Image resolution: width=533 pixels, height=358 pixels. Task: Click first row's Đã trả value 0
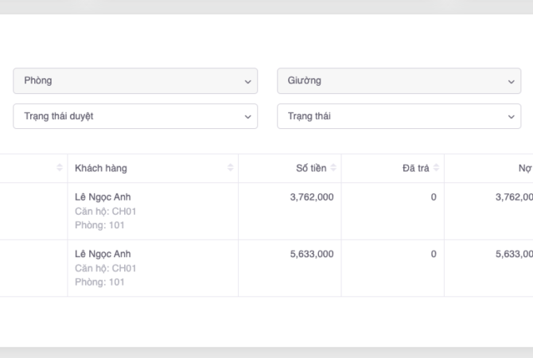(434, 197)
